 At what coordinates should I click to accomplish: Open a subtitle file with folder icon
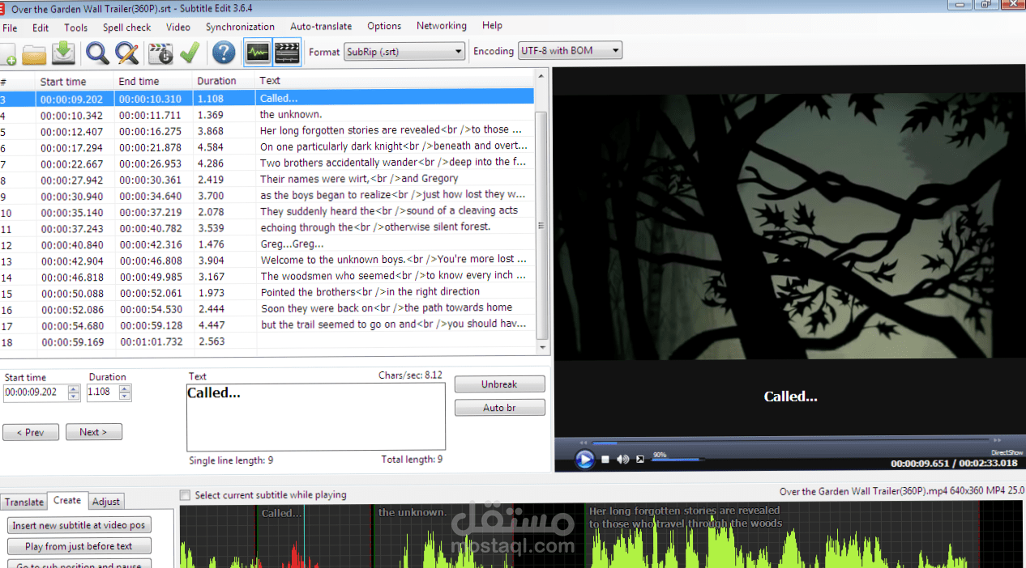point(34,53)
